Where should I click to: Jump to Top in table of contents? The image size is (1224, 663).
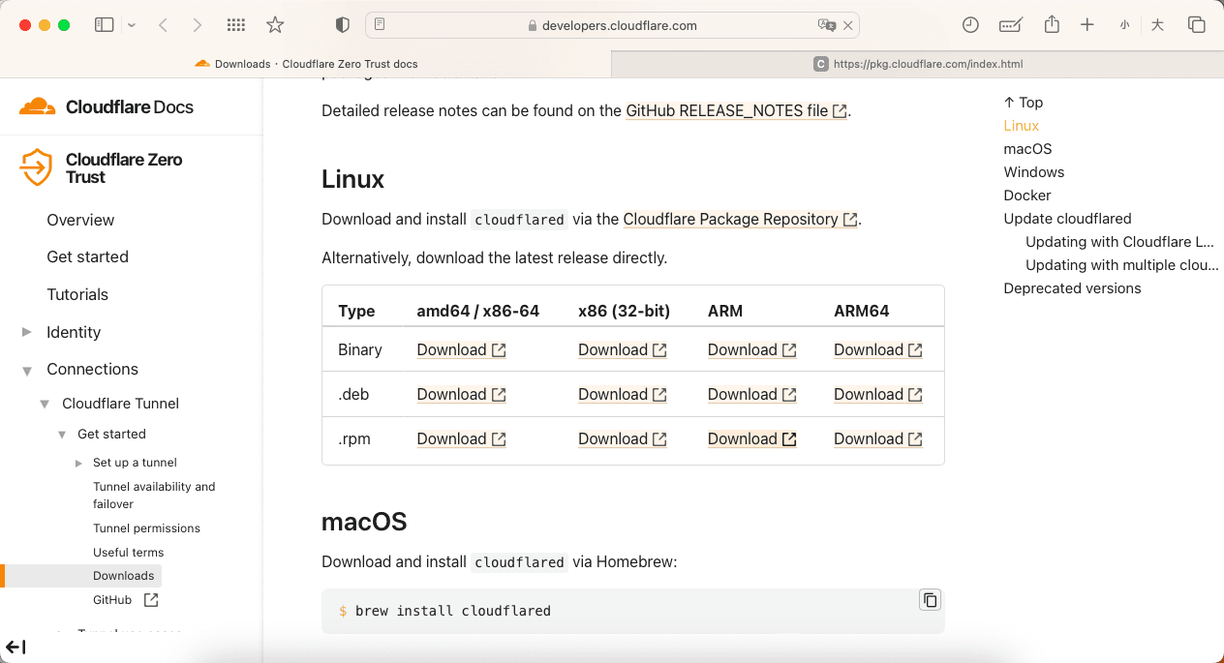[1024, 103]
